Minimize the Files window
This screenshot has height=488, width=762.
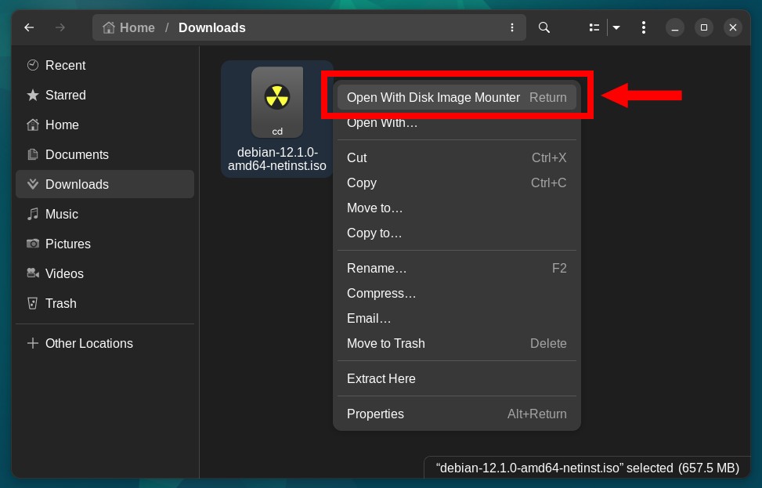(x=675, y=27)
